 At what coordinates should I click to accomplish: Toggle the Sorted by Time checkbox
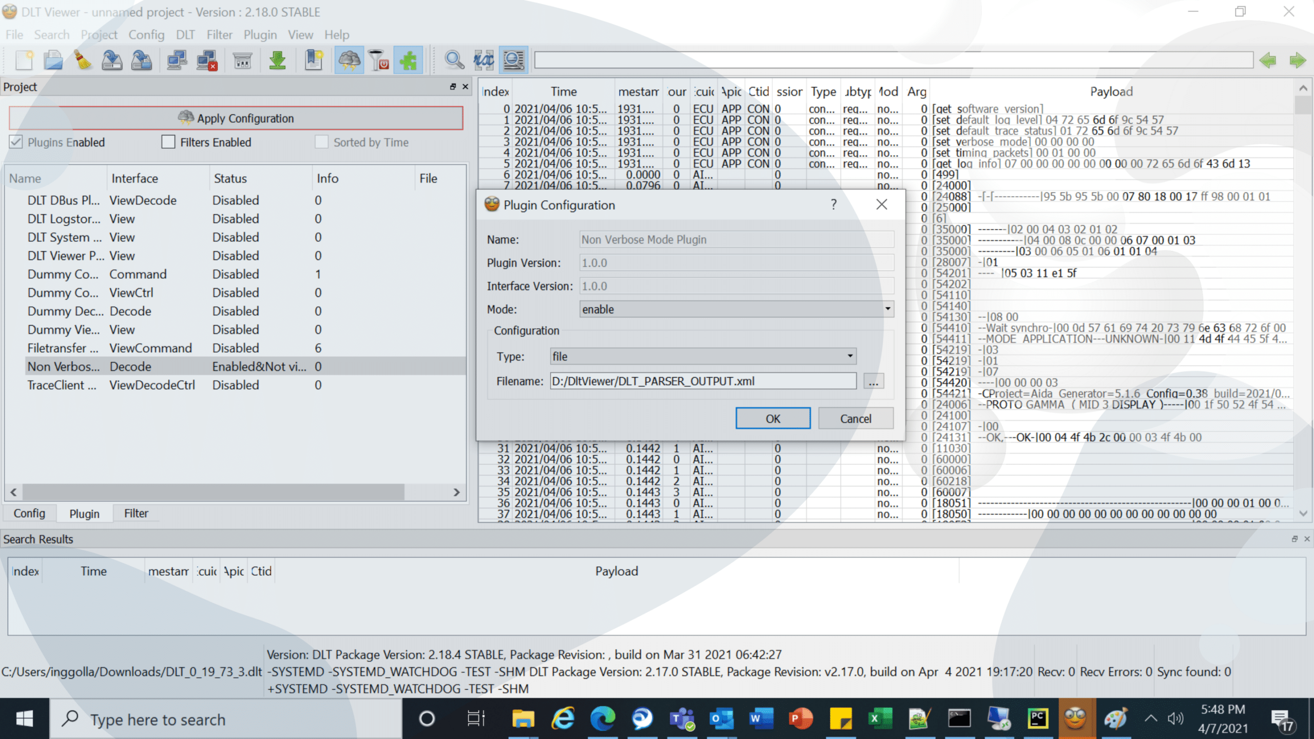[x=321, y=142]
